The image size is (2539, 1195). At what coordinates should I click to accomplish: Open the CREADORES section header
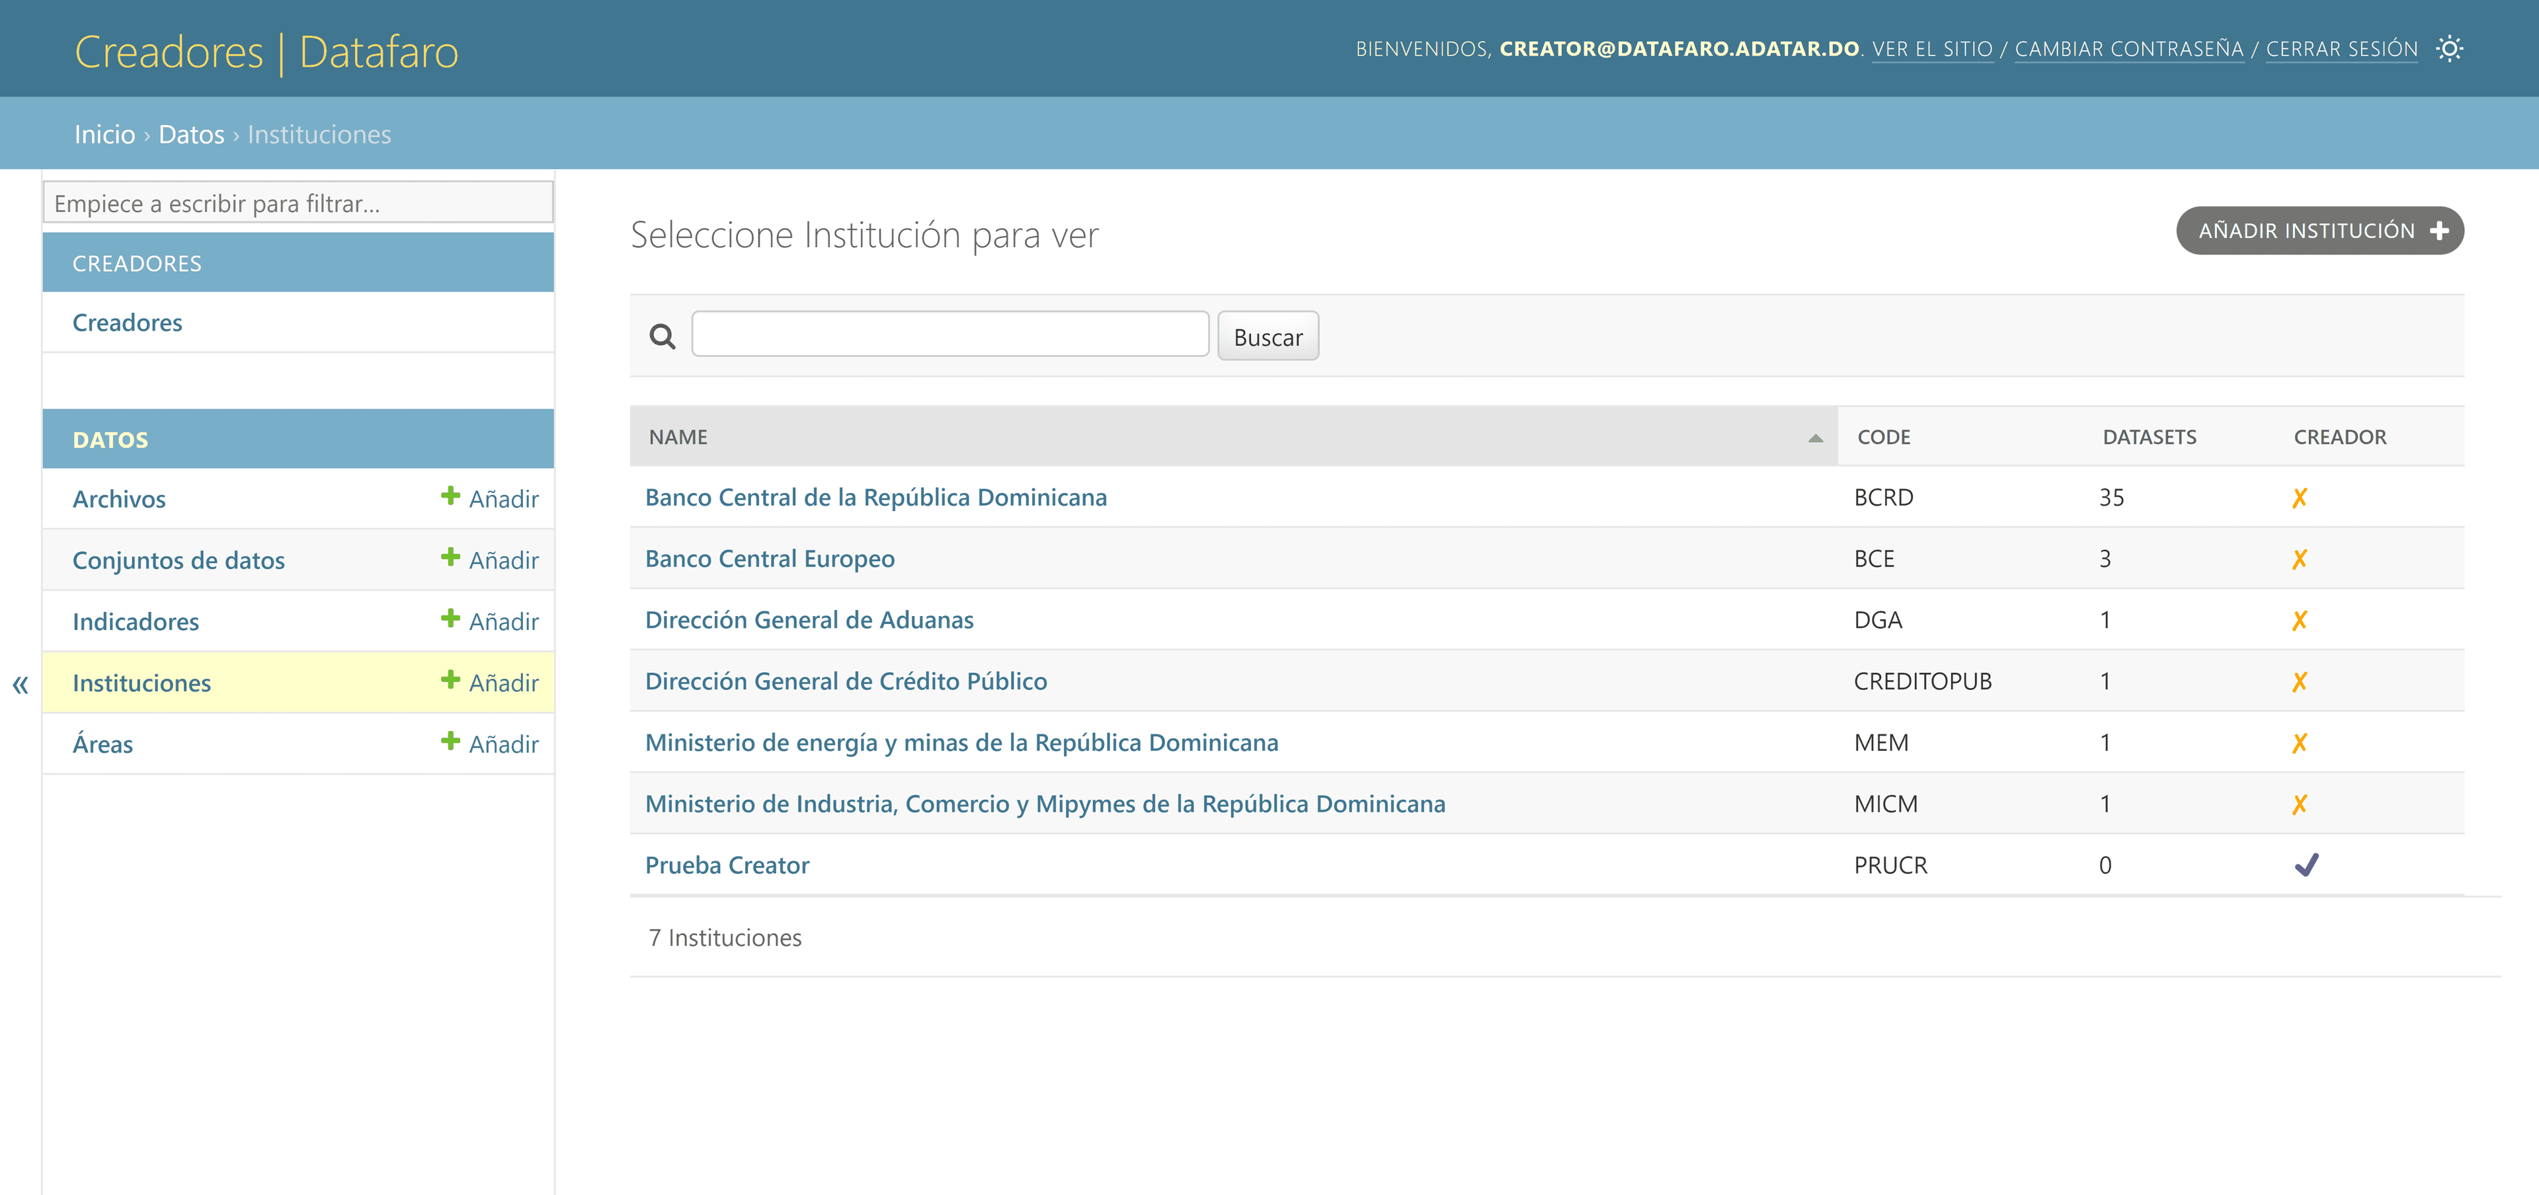click(137, 263)
